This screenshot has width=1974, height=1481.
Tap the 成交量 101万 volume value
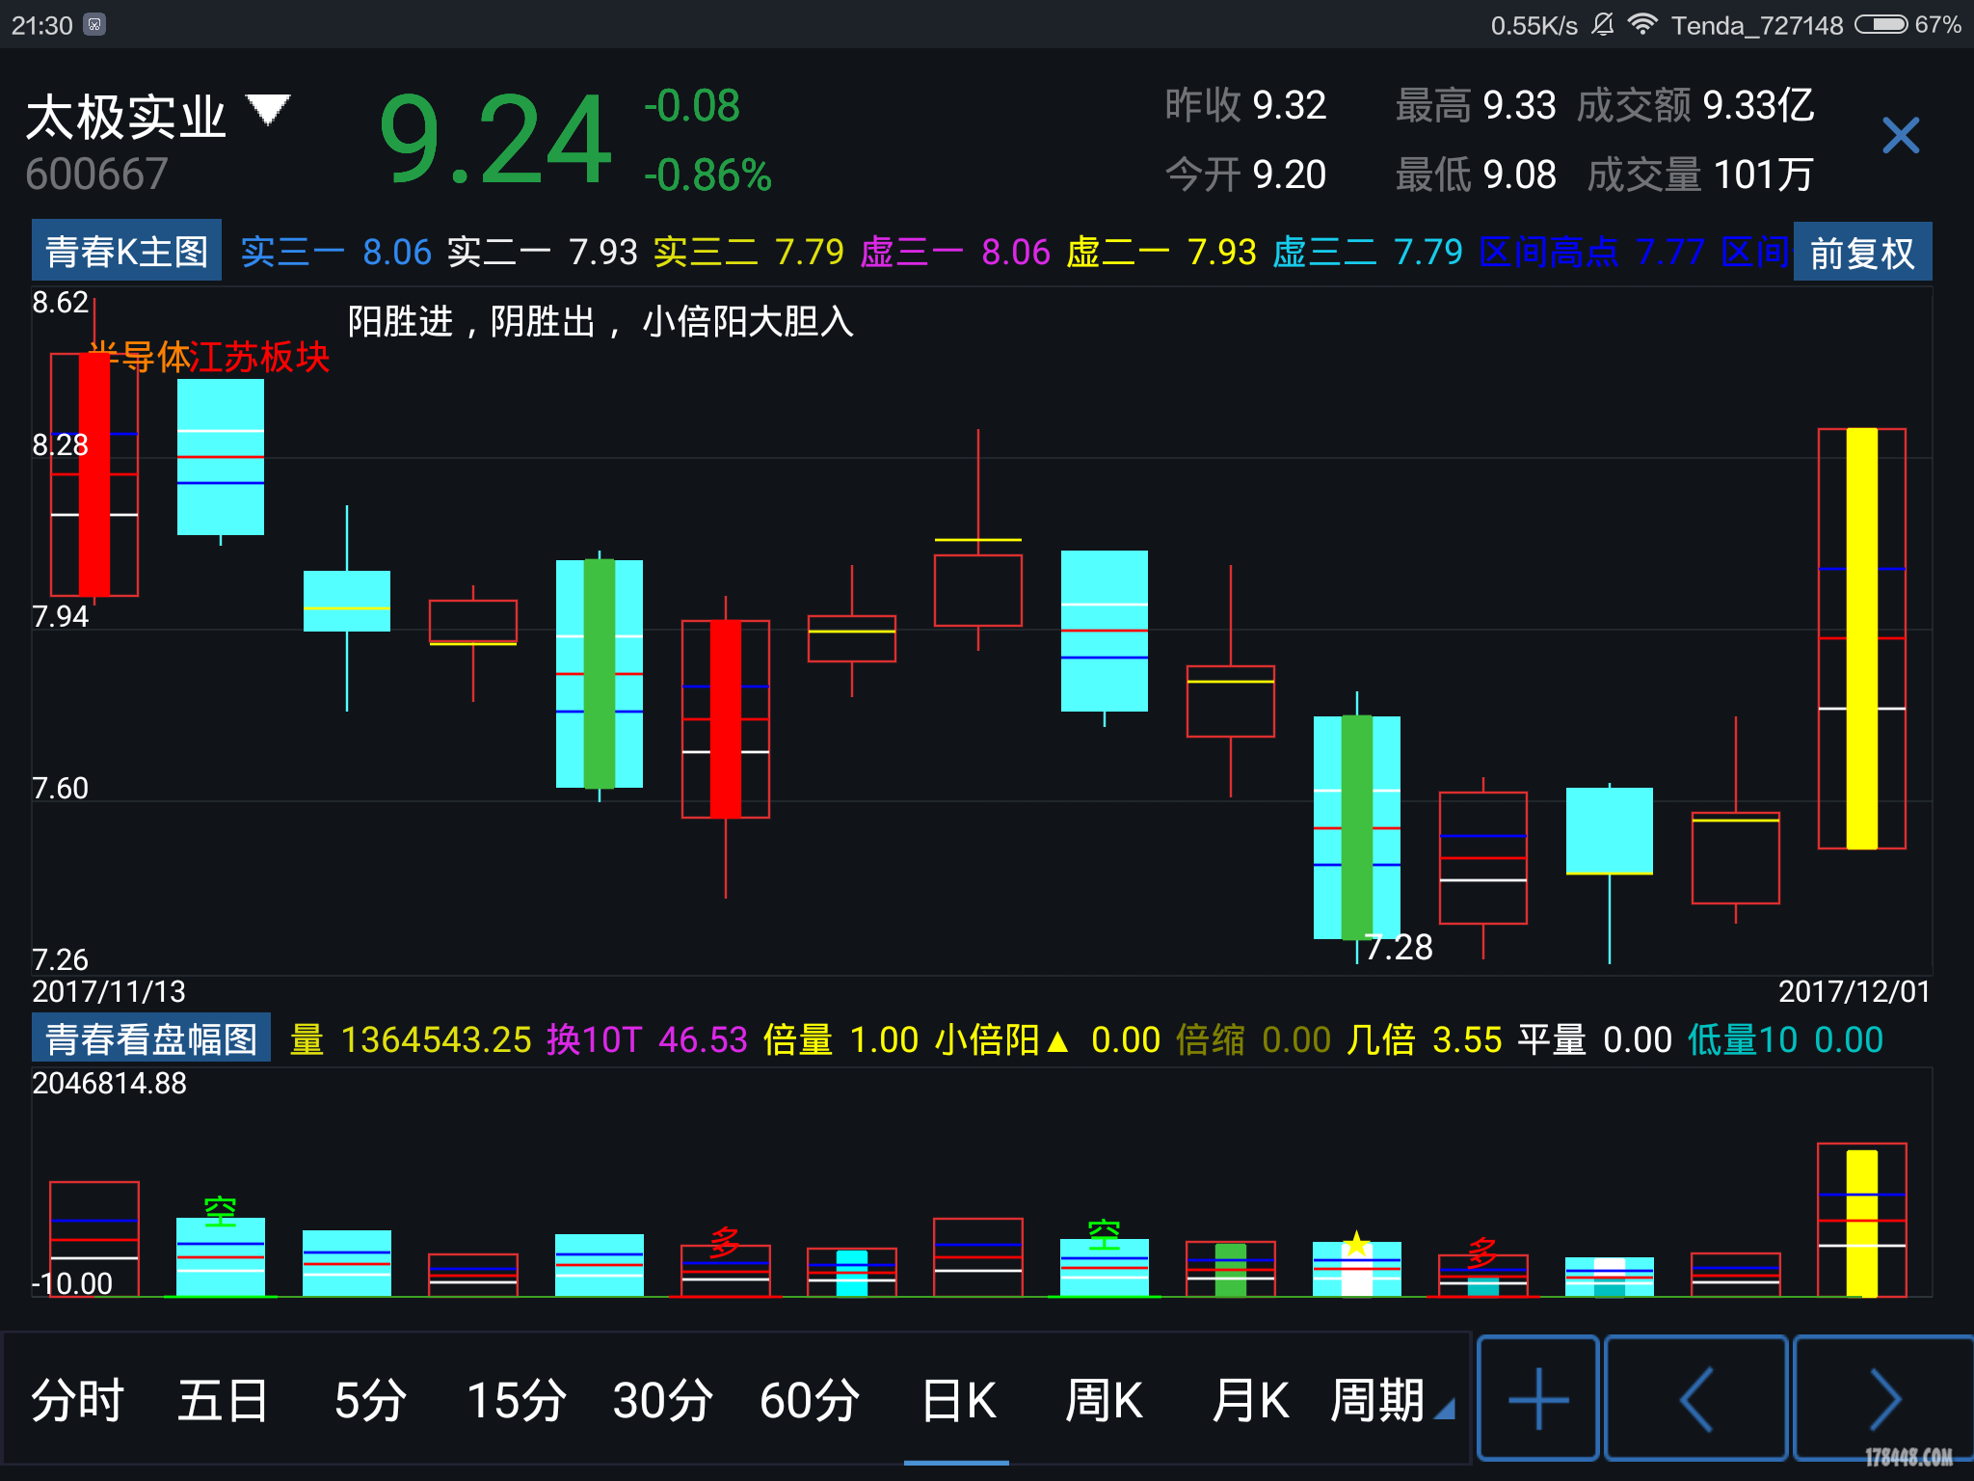[1700, 175]
